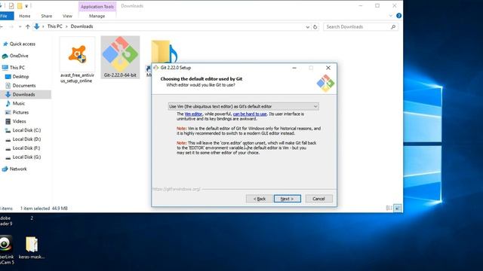Open the keras-mask folder on desktop
The image size is (483, 271).
pyautogui.click(x=32, y=248)
